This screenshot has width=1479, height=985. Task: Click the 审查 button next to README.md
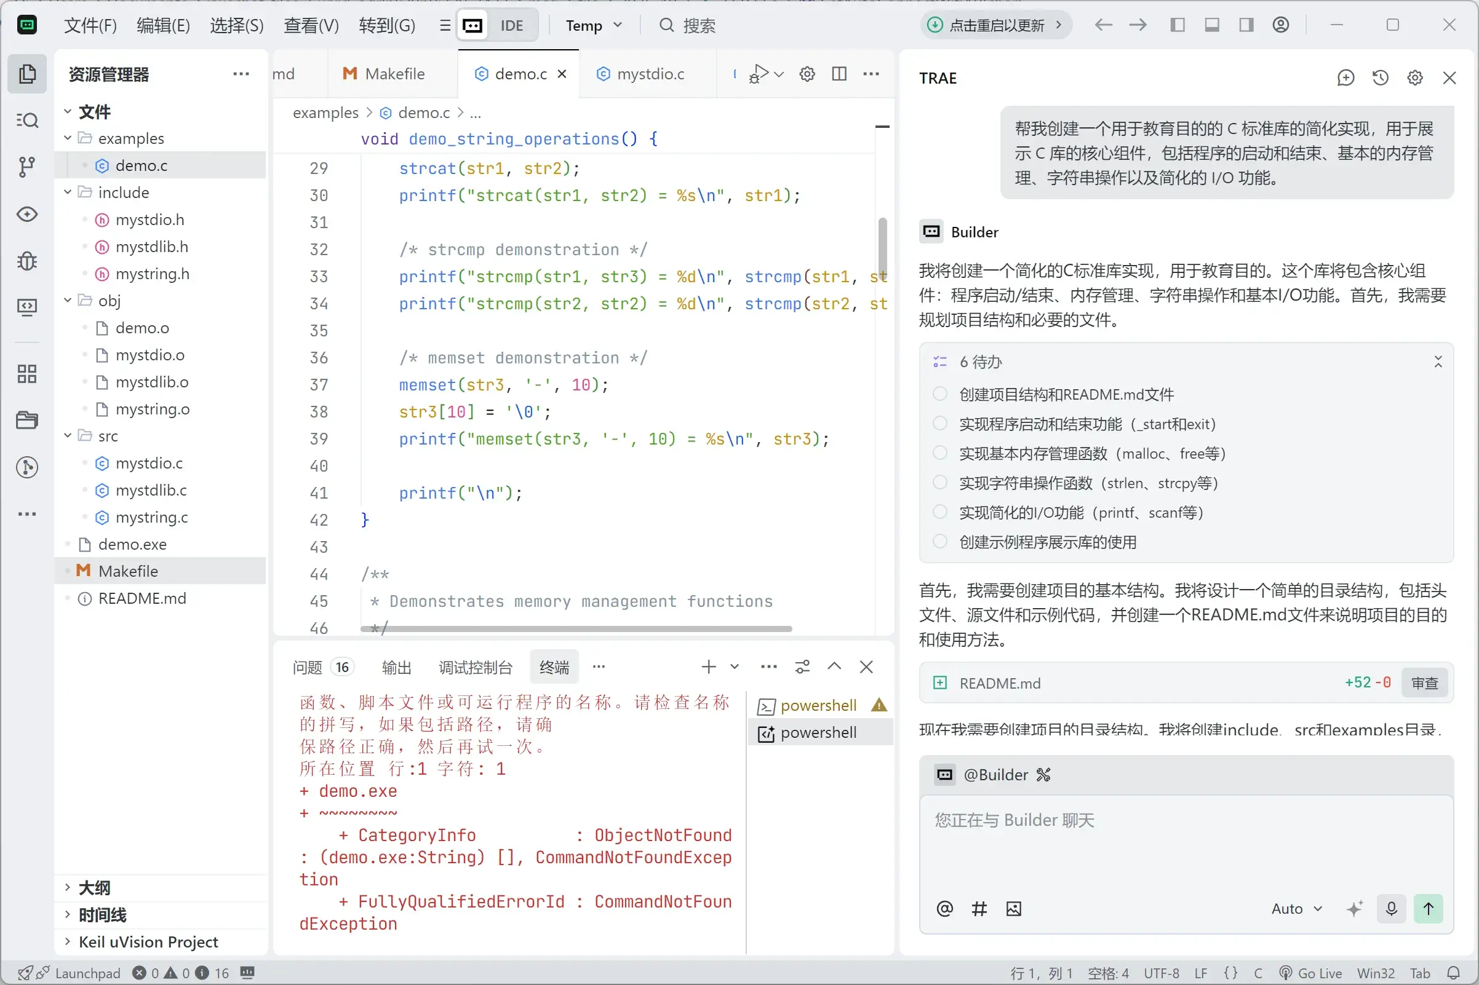(1425, 683)
